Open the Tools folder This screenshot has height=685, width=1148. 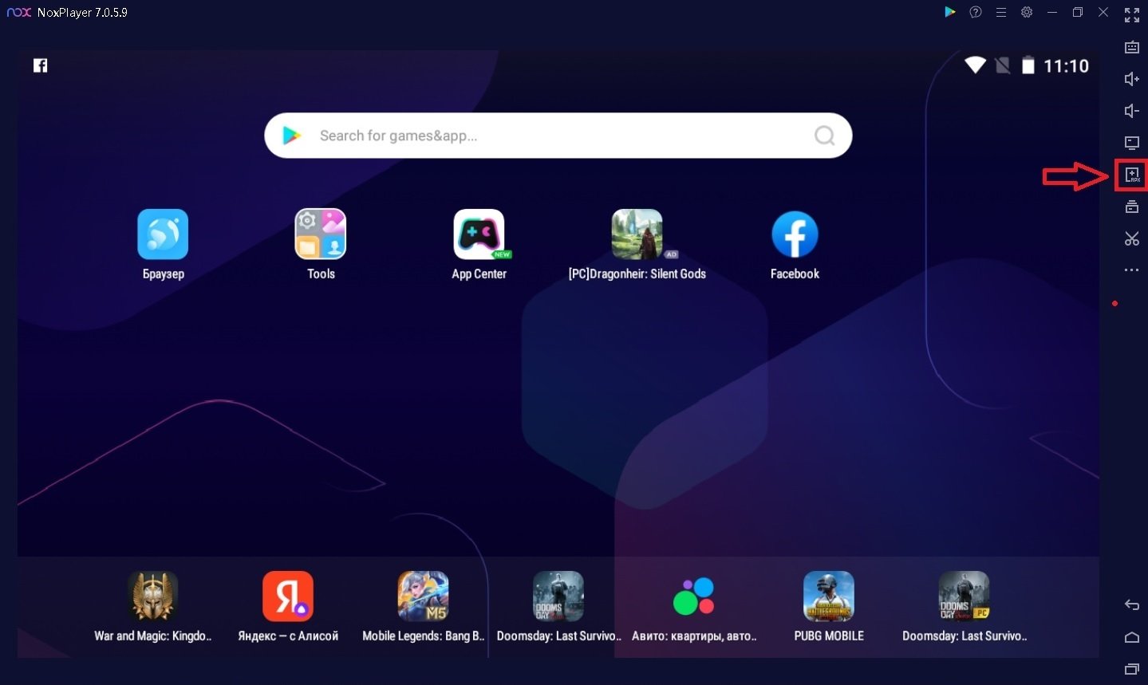coord(321,235)
